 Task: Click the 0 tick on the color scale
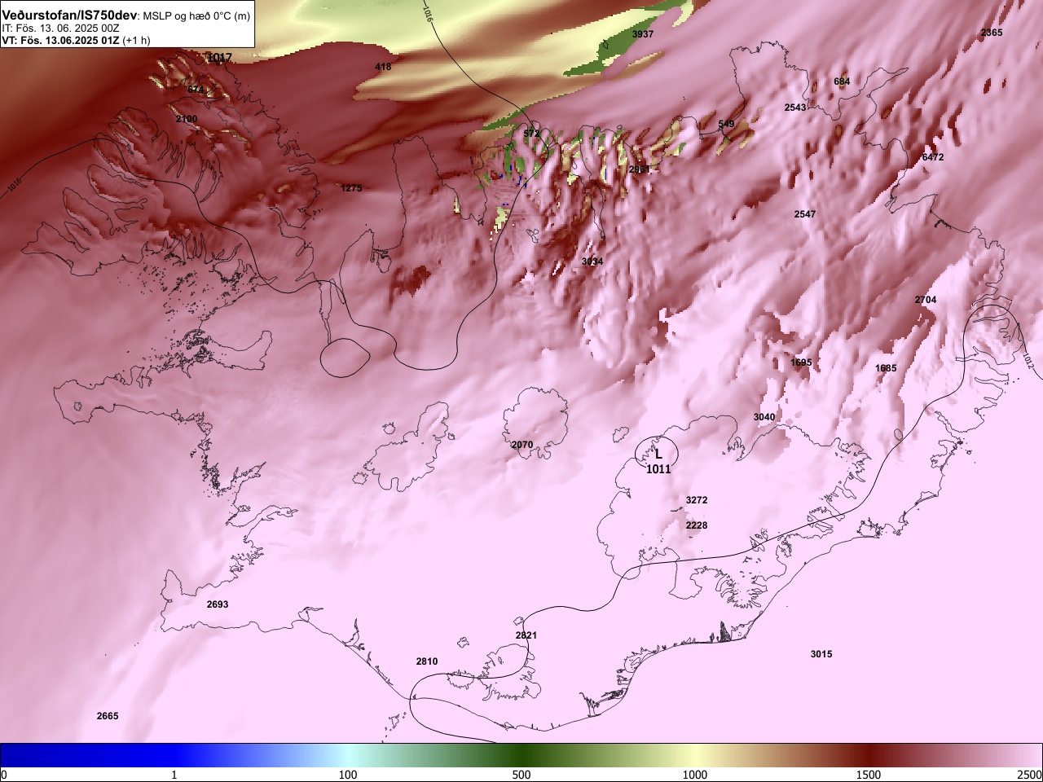tap(4, 775)
